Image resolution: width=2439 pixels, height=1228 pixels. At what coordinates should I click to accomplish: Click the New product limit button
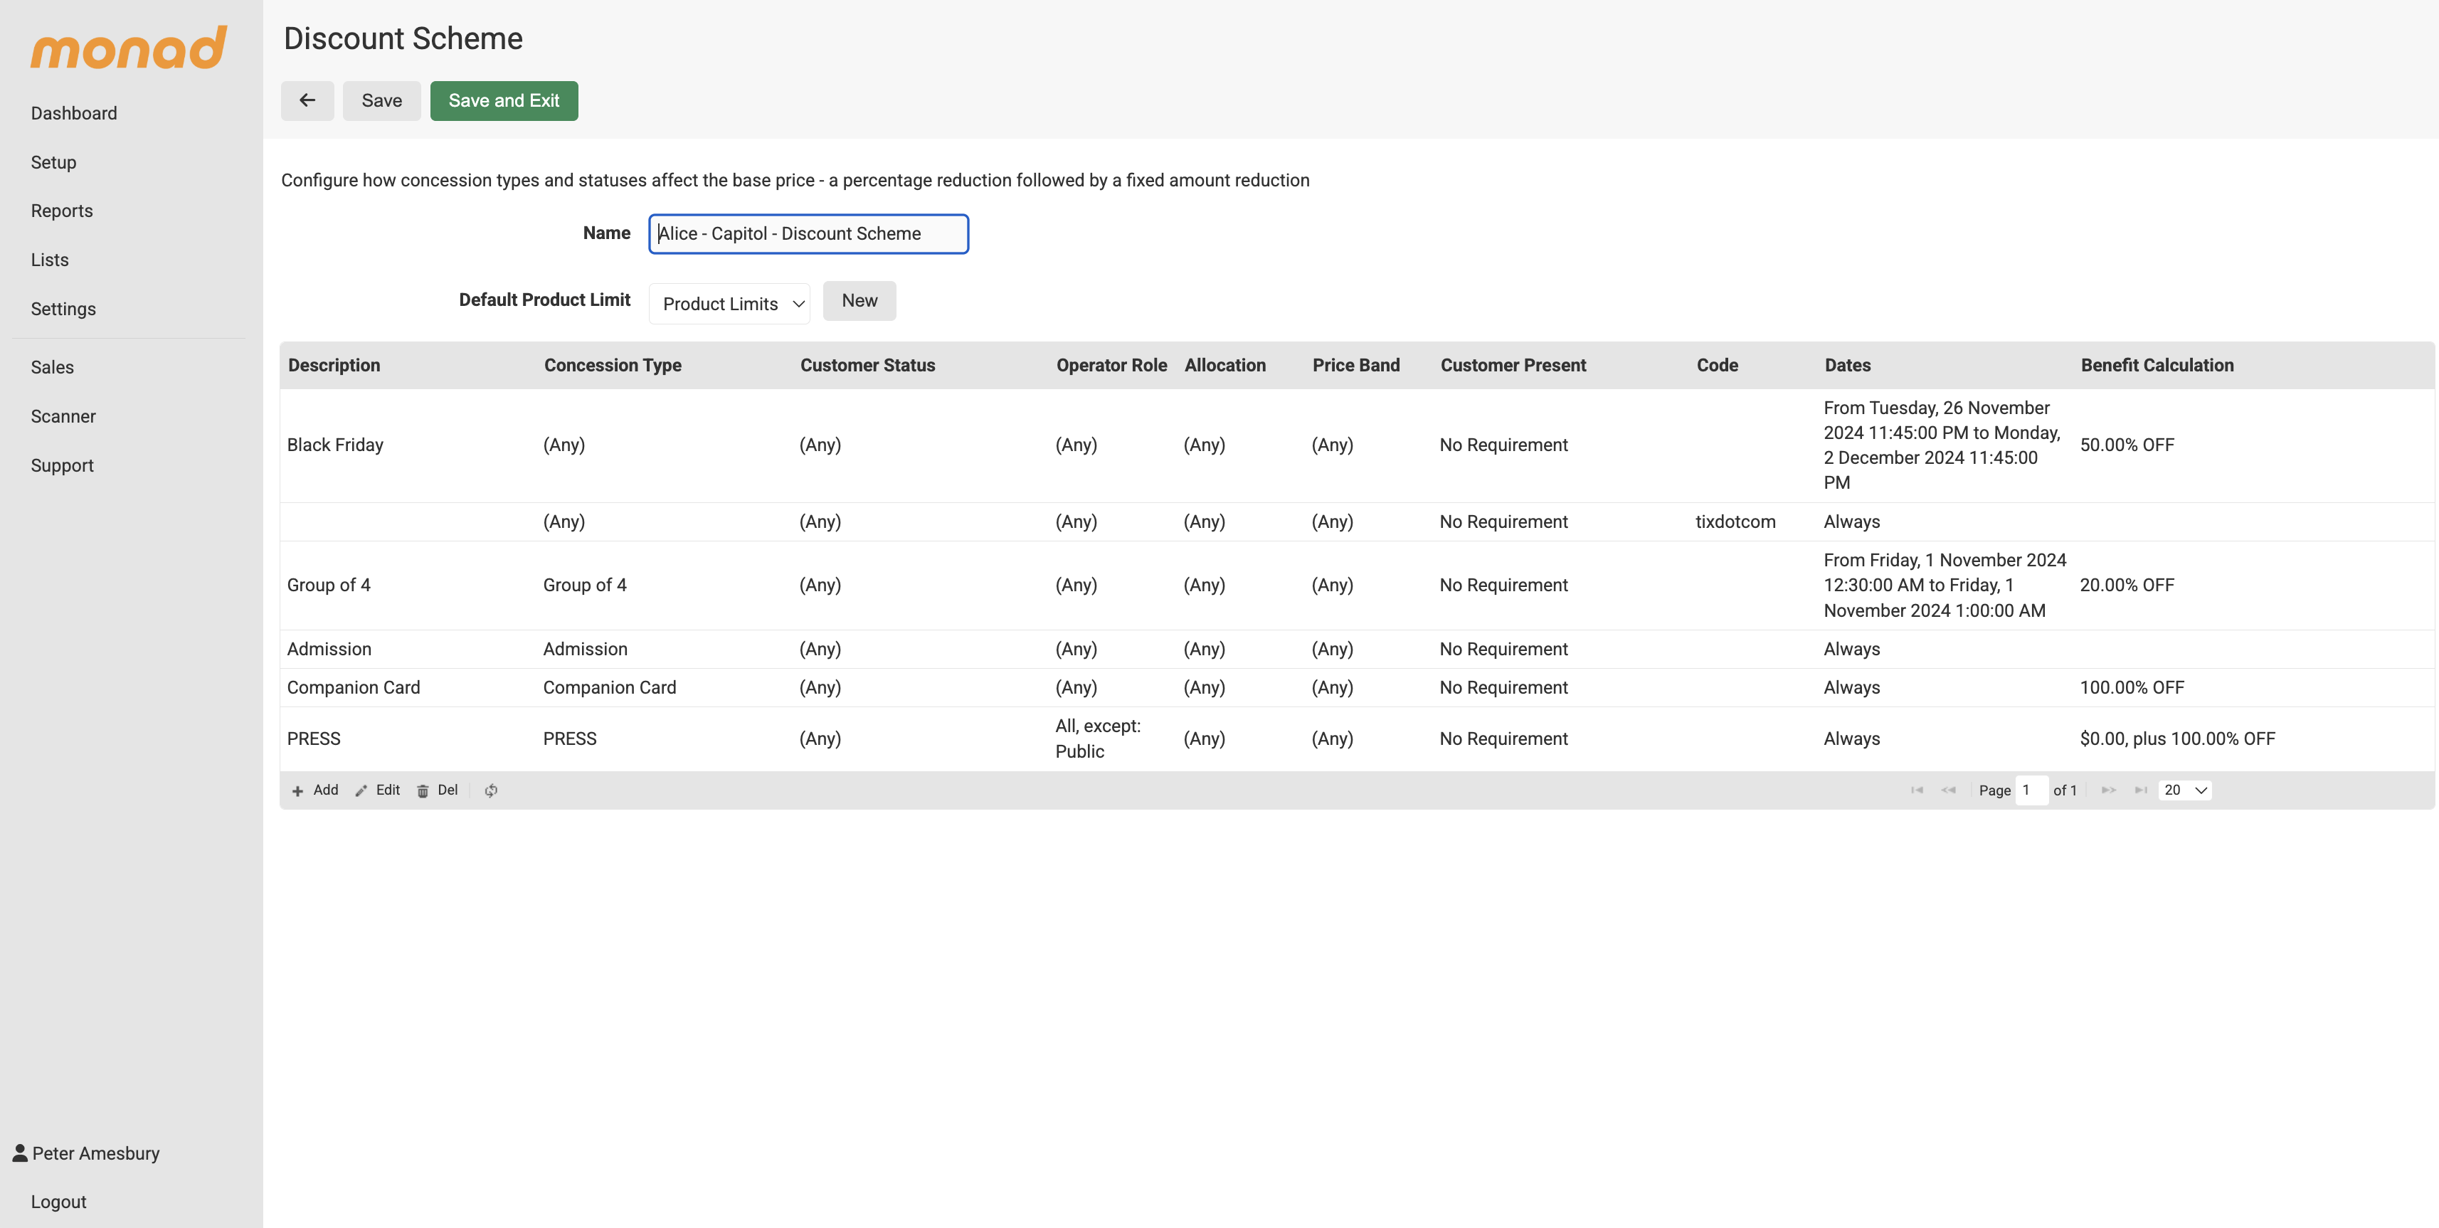point(859,301)
